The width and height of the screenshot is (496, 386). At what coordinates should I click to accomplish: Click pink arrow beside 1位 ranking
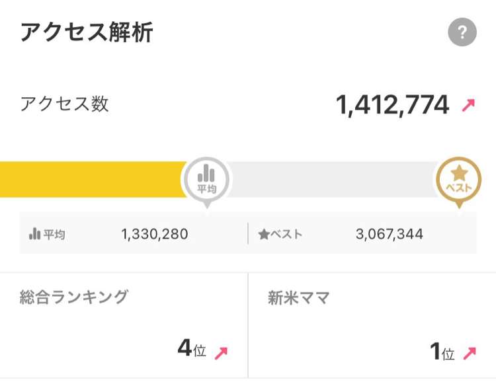[x=470, y=353]
